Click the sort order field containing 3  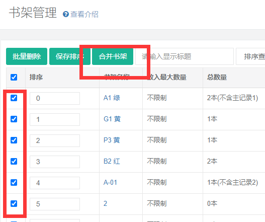(x=55, y=162)
